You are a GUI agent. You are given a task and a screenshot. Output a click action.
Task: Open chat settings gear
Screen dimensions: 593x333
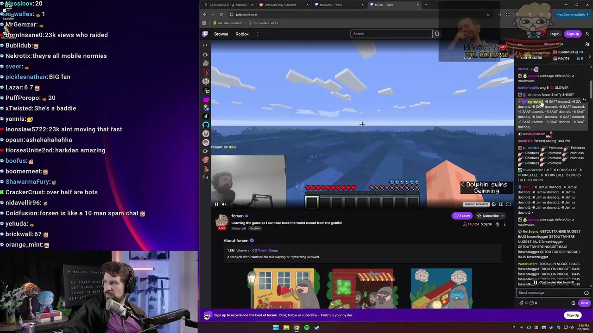[573, 303]
